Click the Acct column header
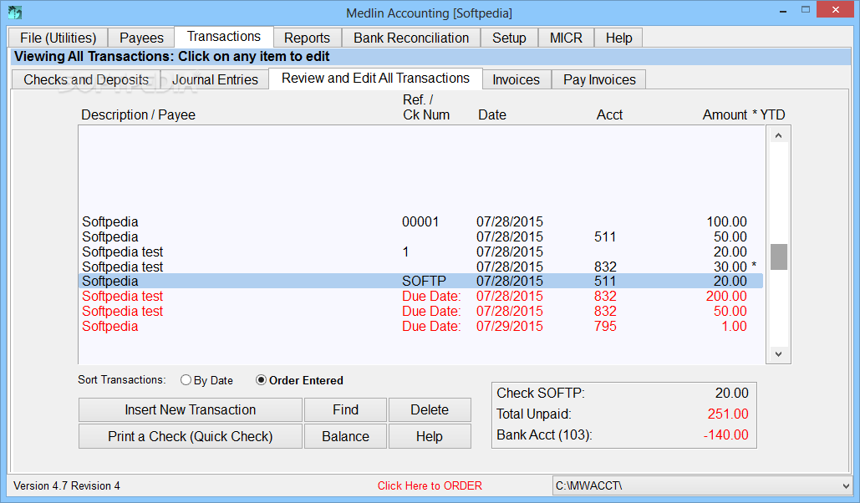This screenshot has width=860, height=503. pos(609,114)
